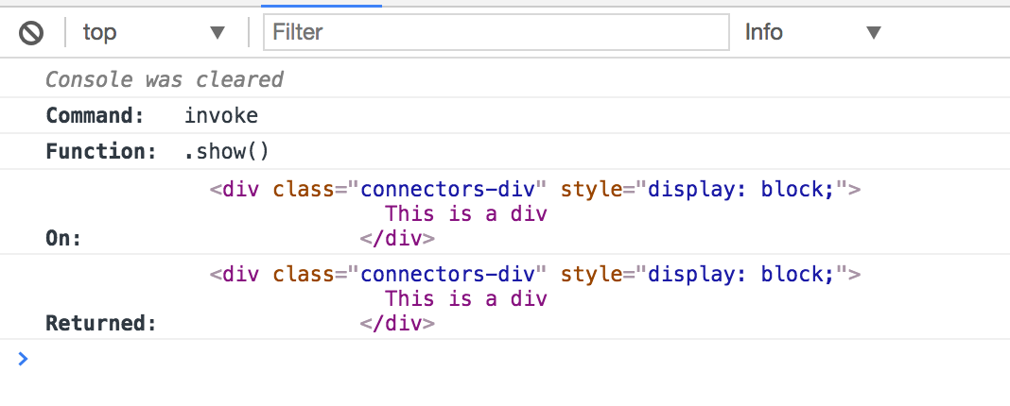Click the 'Command:' label
1010x406 pixels.
[x=96, y=116]
